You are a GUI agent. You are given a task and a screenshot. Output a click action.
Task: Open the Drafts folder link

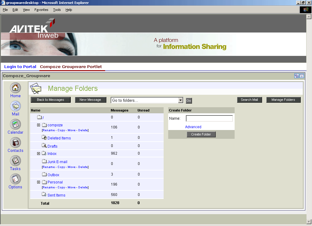(x=52, y=146)
